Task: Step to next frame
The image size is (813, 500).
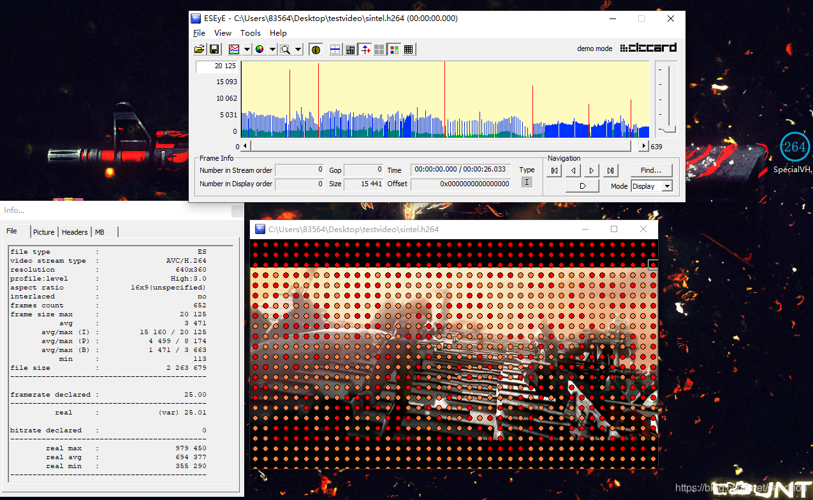Action: (592, 170)
